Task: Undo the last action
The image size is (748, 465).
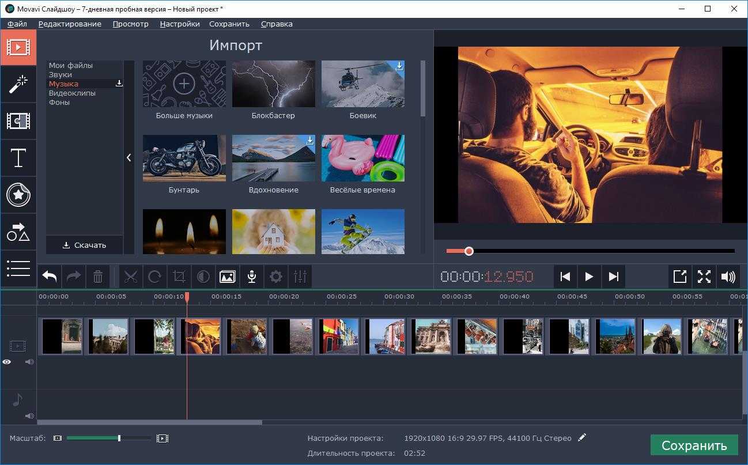Action: tap(50, 277)
